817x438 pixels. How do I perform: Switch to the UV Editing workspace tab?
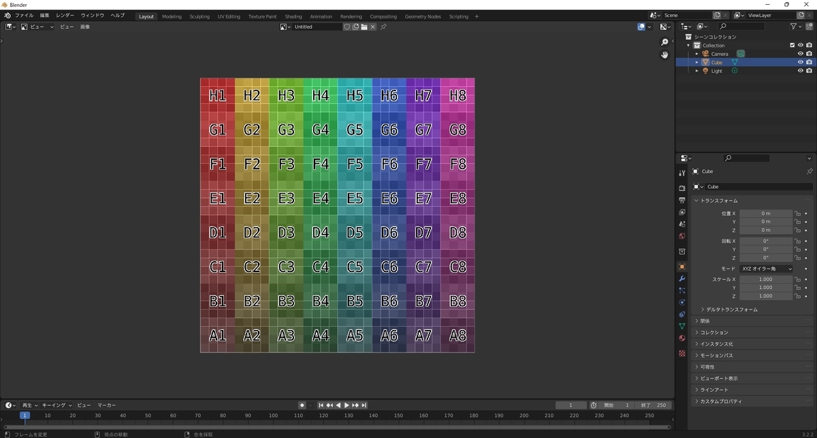coord(229,16)
